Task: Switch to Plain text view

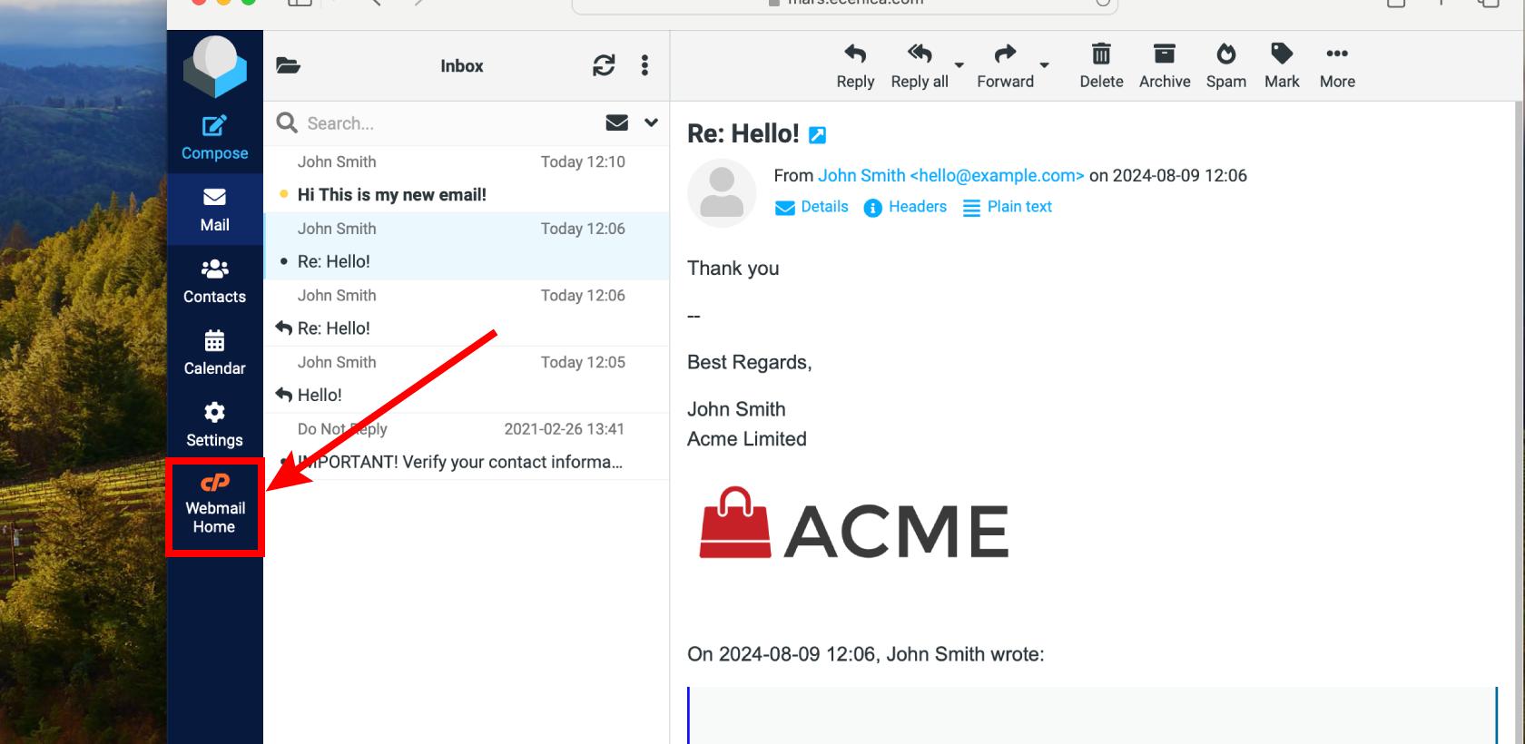Action: coord(1008,207)
